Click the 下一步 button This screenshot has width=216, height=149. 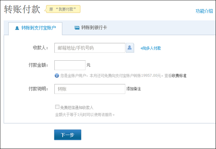68,135
